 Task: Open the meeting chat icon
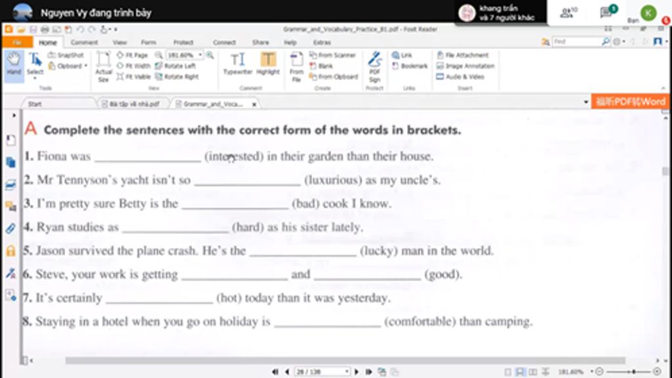tap(608, 12)
